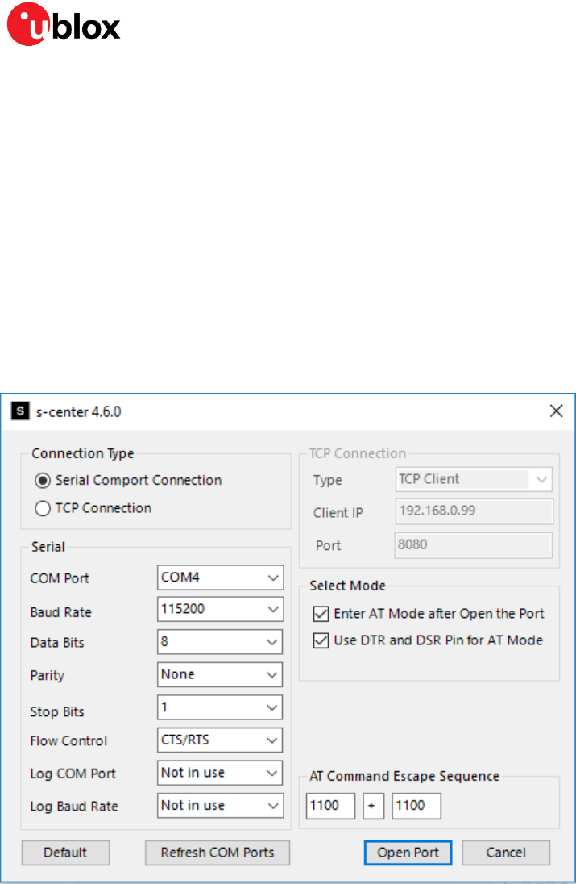The height and width of the screenshot is (884, 576).
Task: Open the Stop Bits dropdown
Action: [x=220, y=707]
